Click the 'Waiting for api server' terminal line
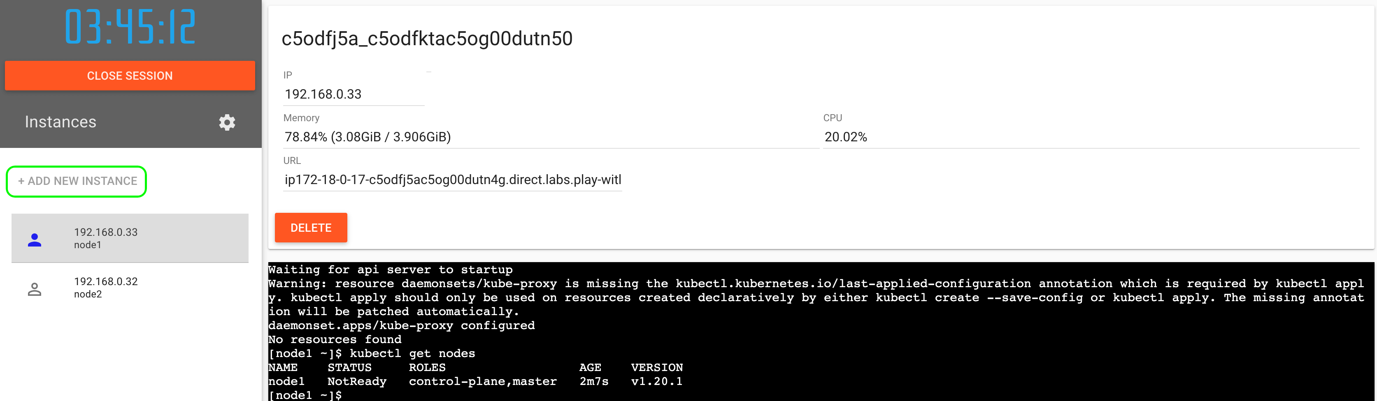Screen dimensions: 1377x401 coord(390,270)
